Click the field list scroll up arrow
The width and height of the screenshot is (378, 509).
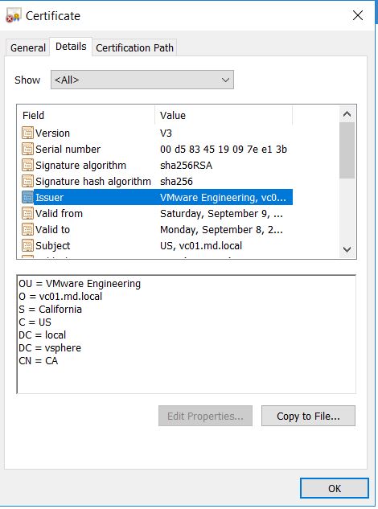[x=347, y=114]
